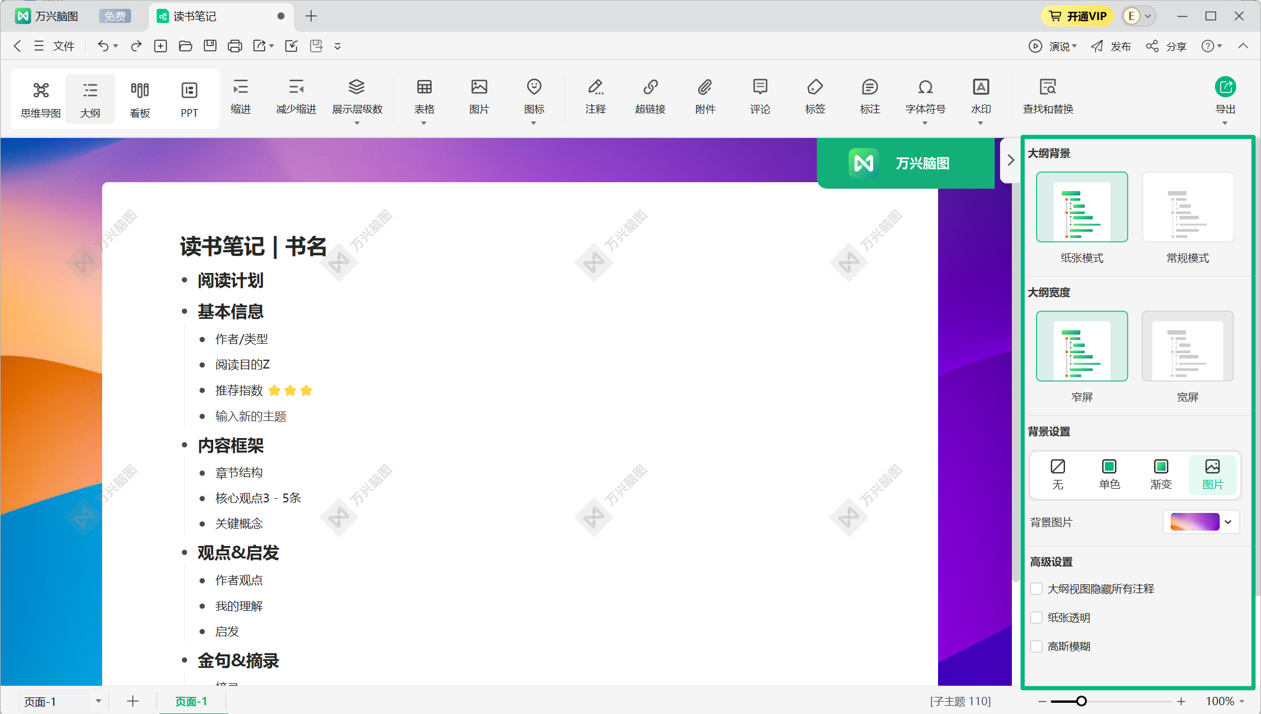Click the 缩进 indent tool

pyautogui.click(x=241, y=97)
